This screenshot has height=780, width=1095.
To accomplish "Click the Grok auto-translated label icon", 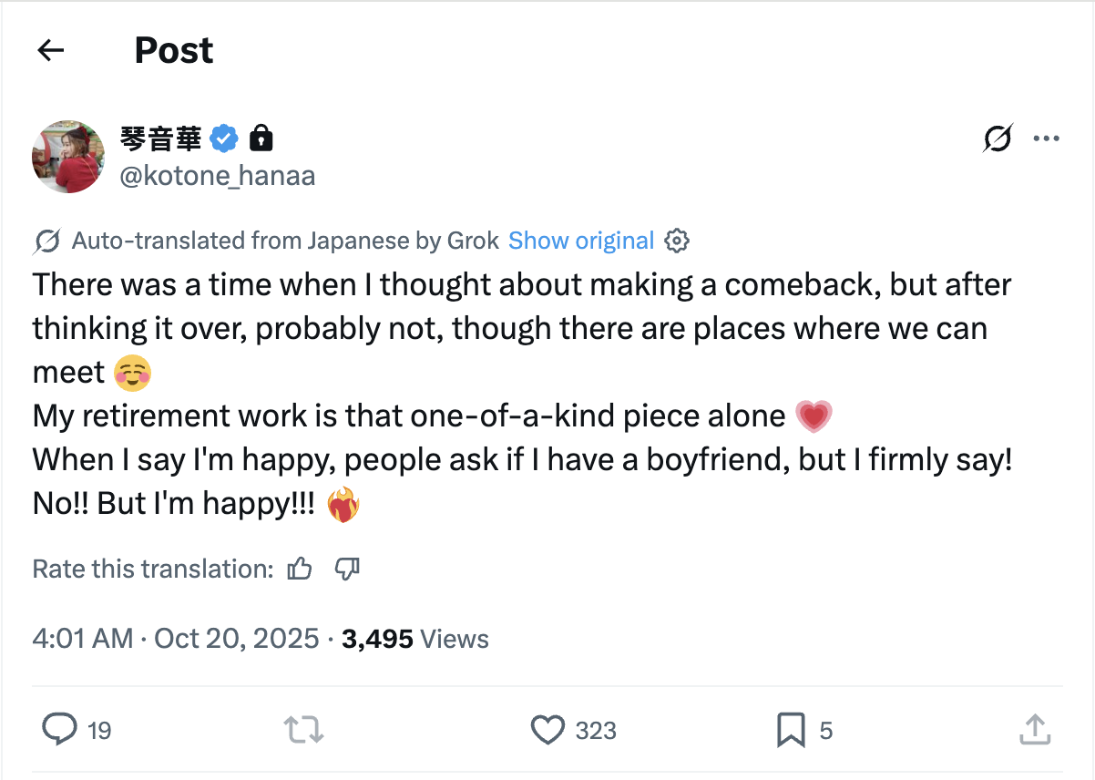I will [x=46, y=241].
